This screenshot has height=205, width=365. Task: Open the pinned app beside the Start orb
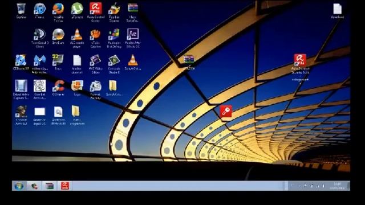tap(34, 186)
